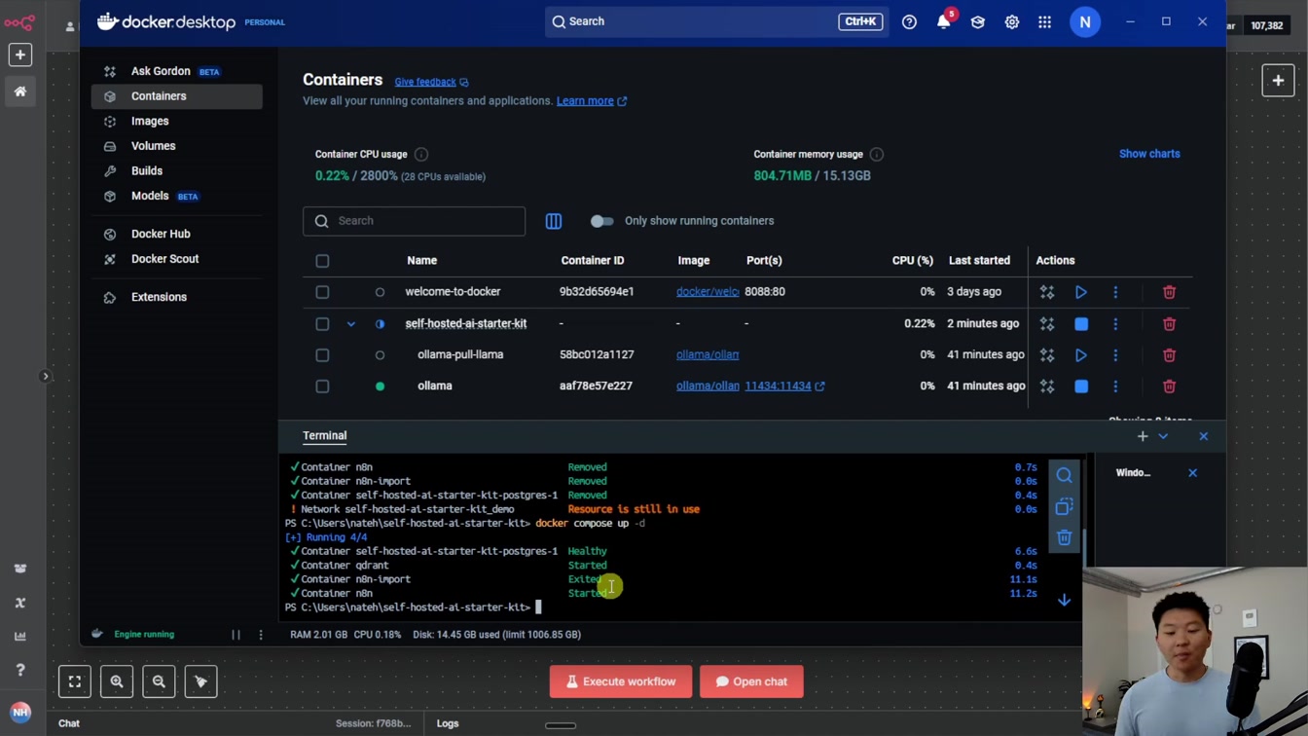Screen dimensions: 1308x736
Task: Open more actions for ollama container
Action: point(1115,386)
